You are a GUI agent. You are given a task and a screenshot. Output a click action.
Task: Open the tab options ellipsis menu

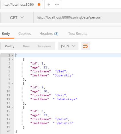tap(57, 5)
